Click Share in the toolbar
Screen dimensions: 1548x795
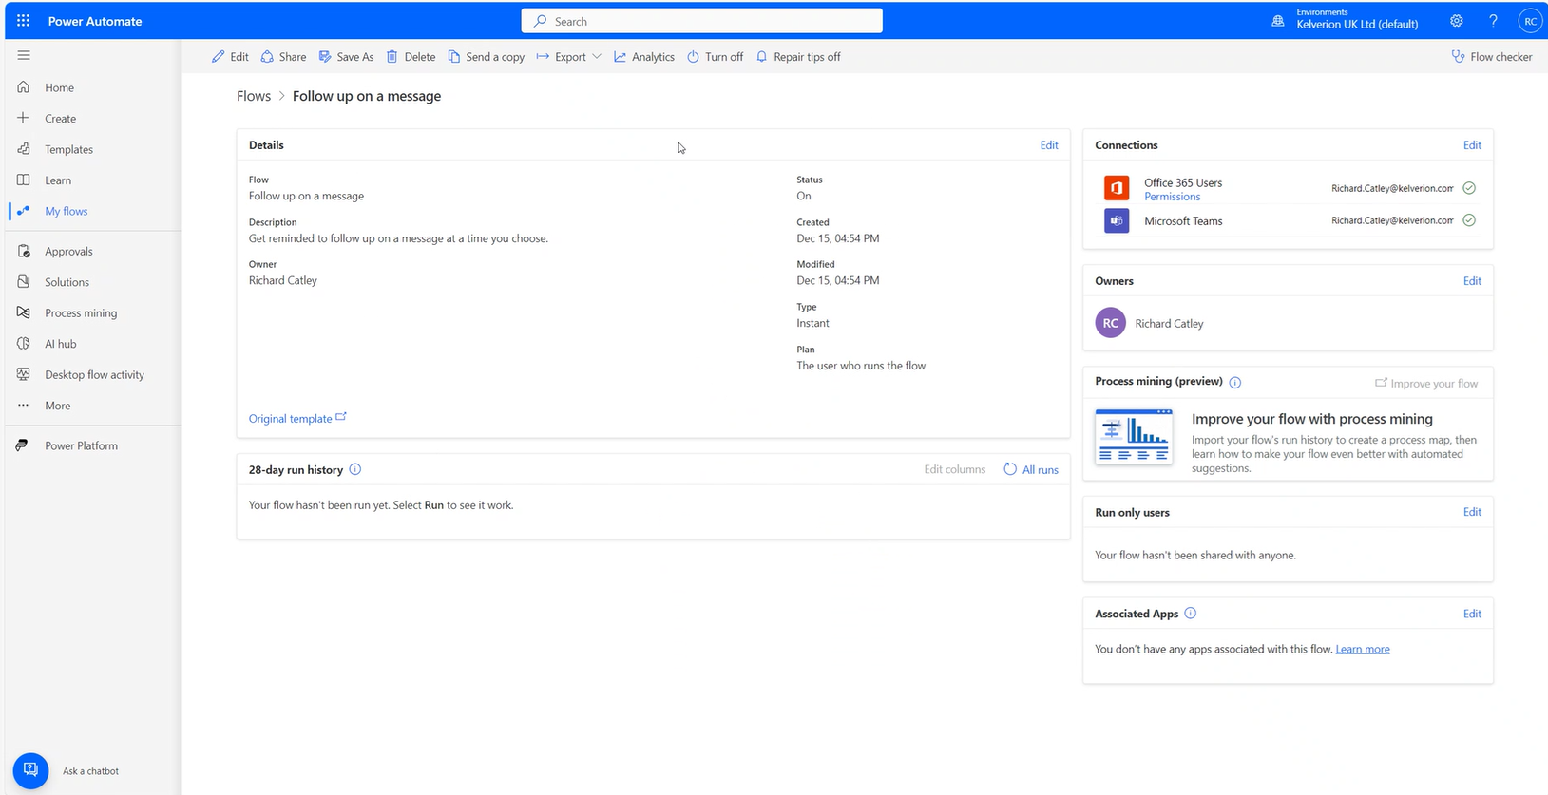point(283,57)
